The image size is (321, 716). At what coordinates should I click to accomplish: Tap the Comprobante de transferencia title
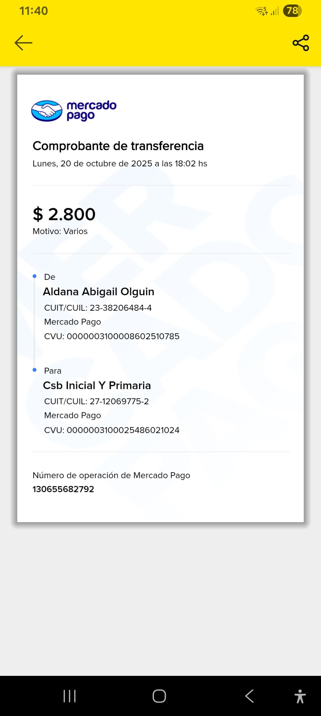[x=118, y=146]
